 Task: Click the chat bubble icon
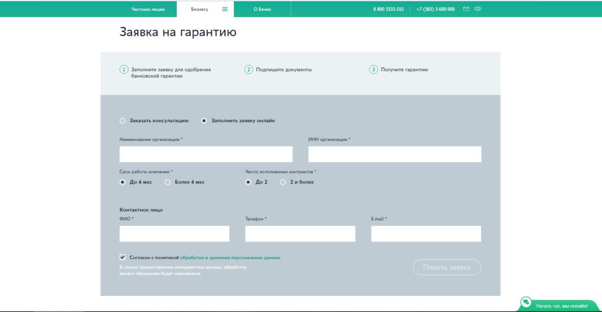coord(526,302)
